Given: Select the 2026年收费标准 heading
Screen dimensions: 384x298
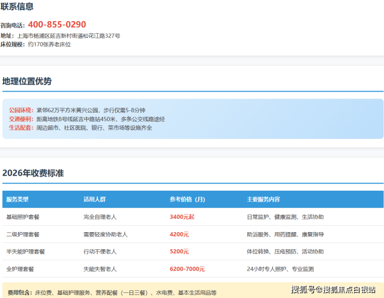Looking at the screenshot, I should [33, 173].
